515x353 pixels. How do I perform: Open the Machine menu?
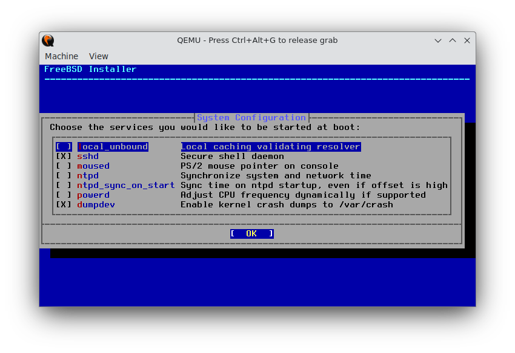(61, 56)
